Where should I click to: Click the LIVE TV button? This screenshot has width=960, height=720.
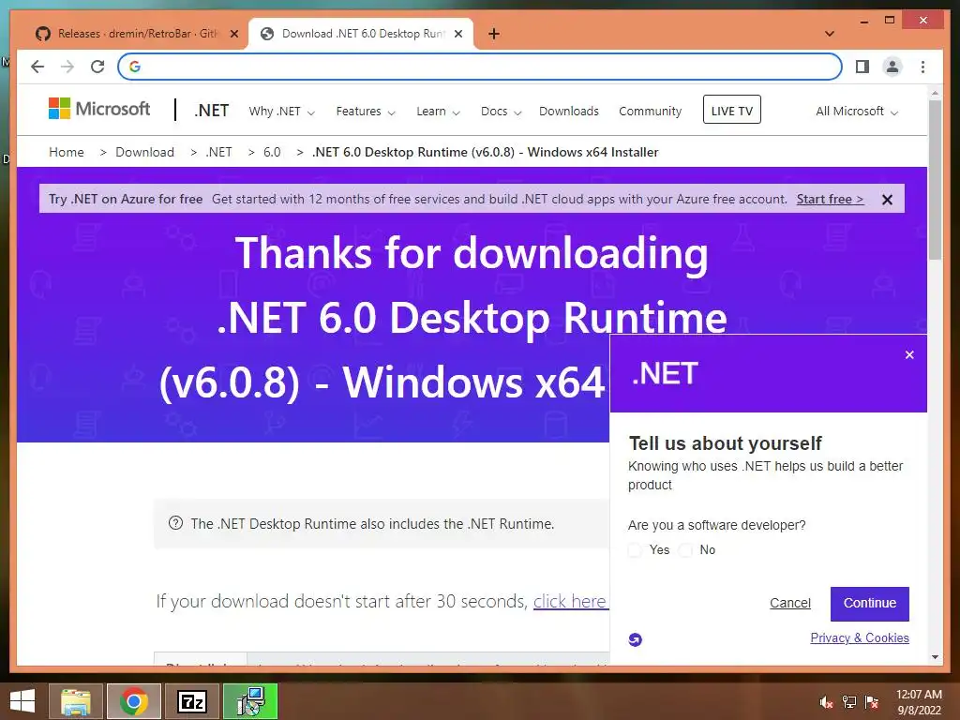pos(731,110)
